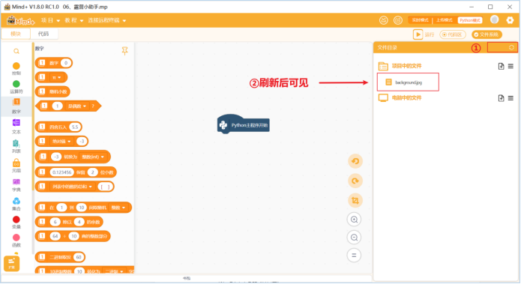Open the 整数(int) conversion dropdown
Image resolution: width=521 pixels, height=284 pixels.
[x=93, y=157]
